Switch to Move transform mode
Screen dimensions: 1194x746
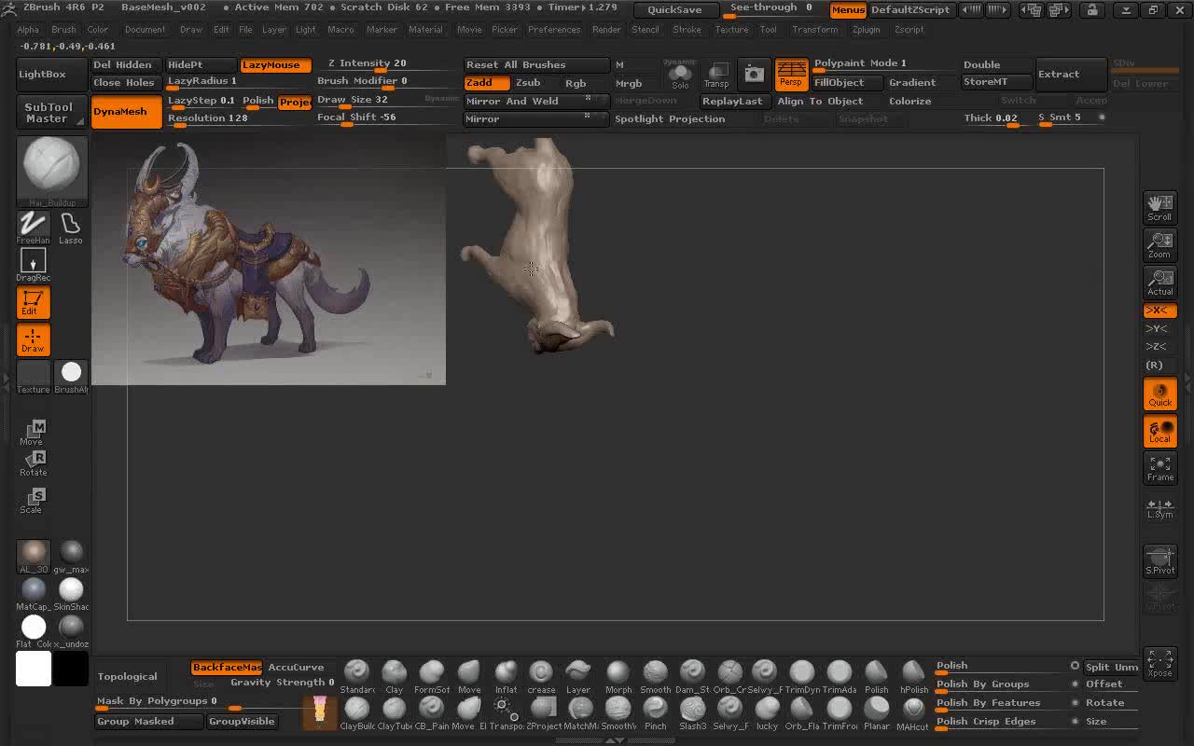click(34, 433)
